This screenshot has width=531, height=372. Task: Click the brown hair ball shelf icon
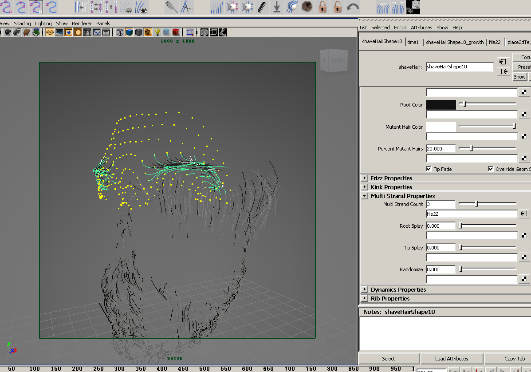pyautogui.click(x=307, y=7)
